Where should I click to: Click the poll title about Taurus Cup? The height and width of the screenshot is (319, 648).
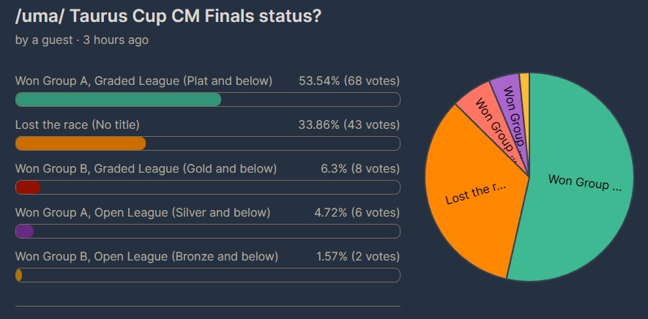(x=168, y=15)
